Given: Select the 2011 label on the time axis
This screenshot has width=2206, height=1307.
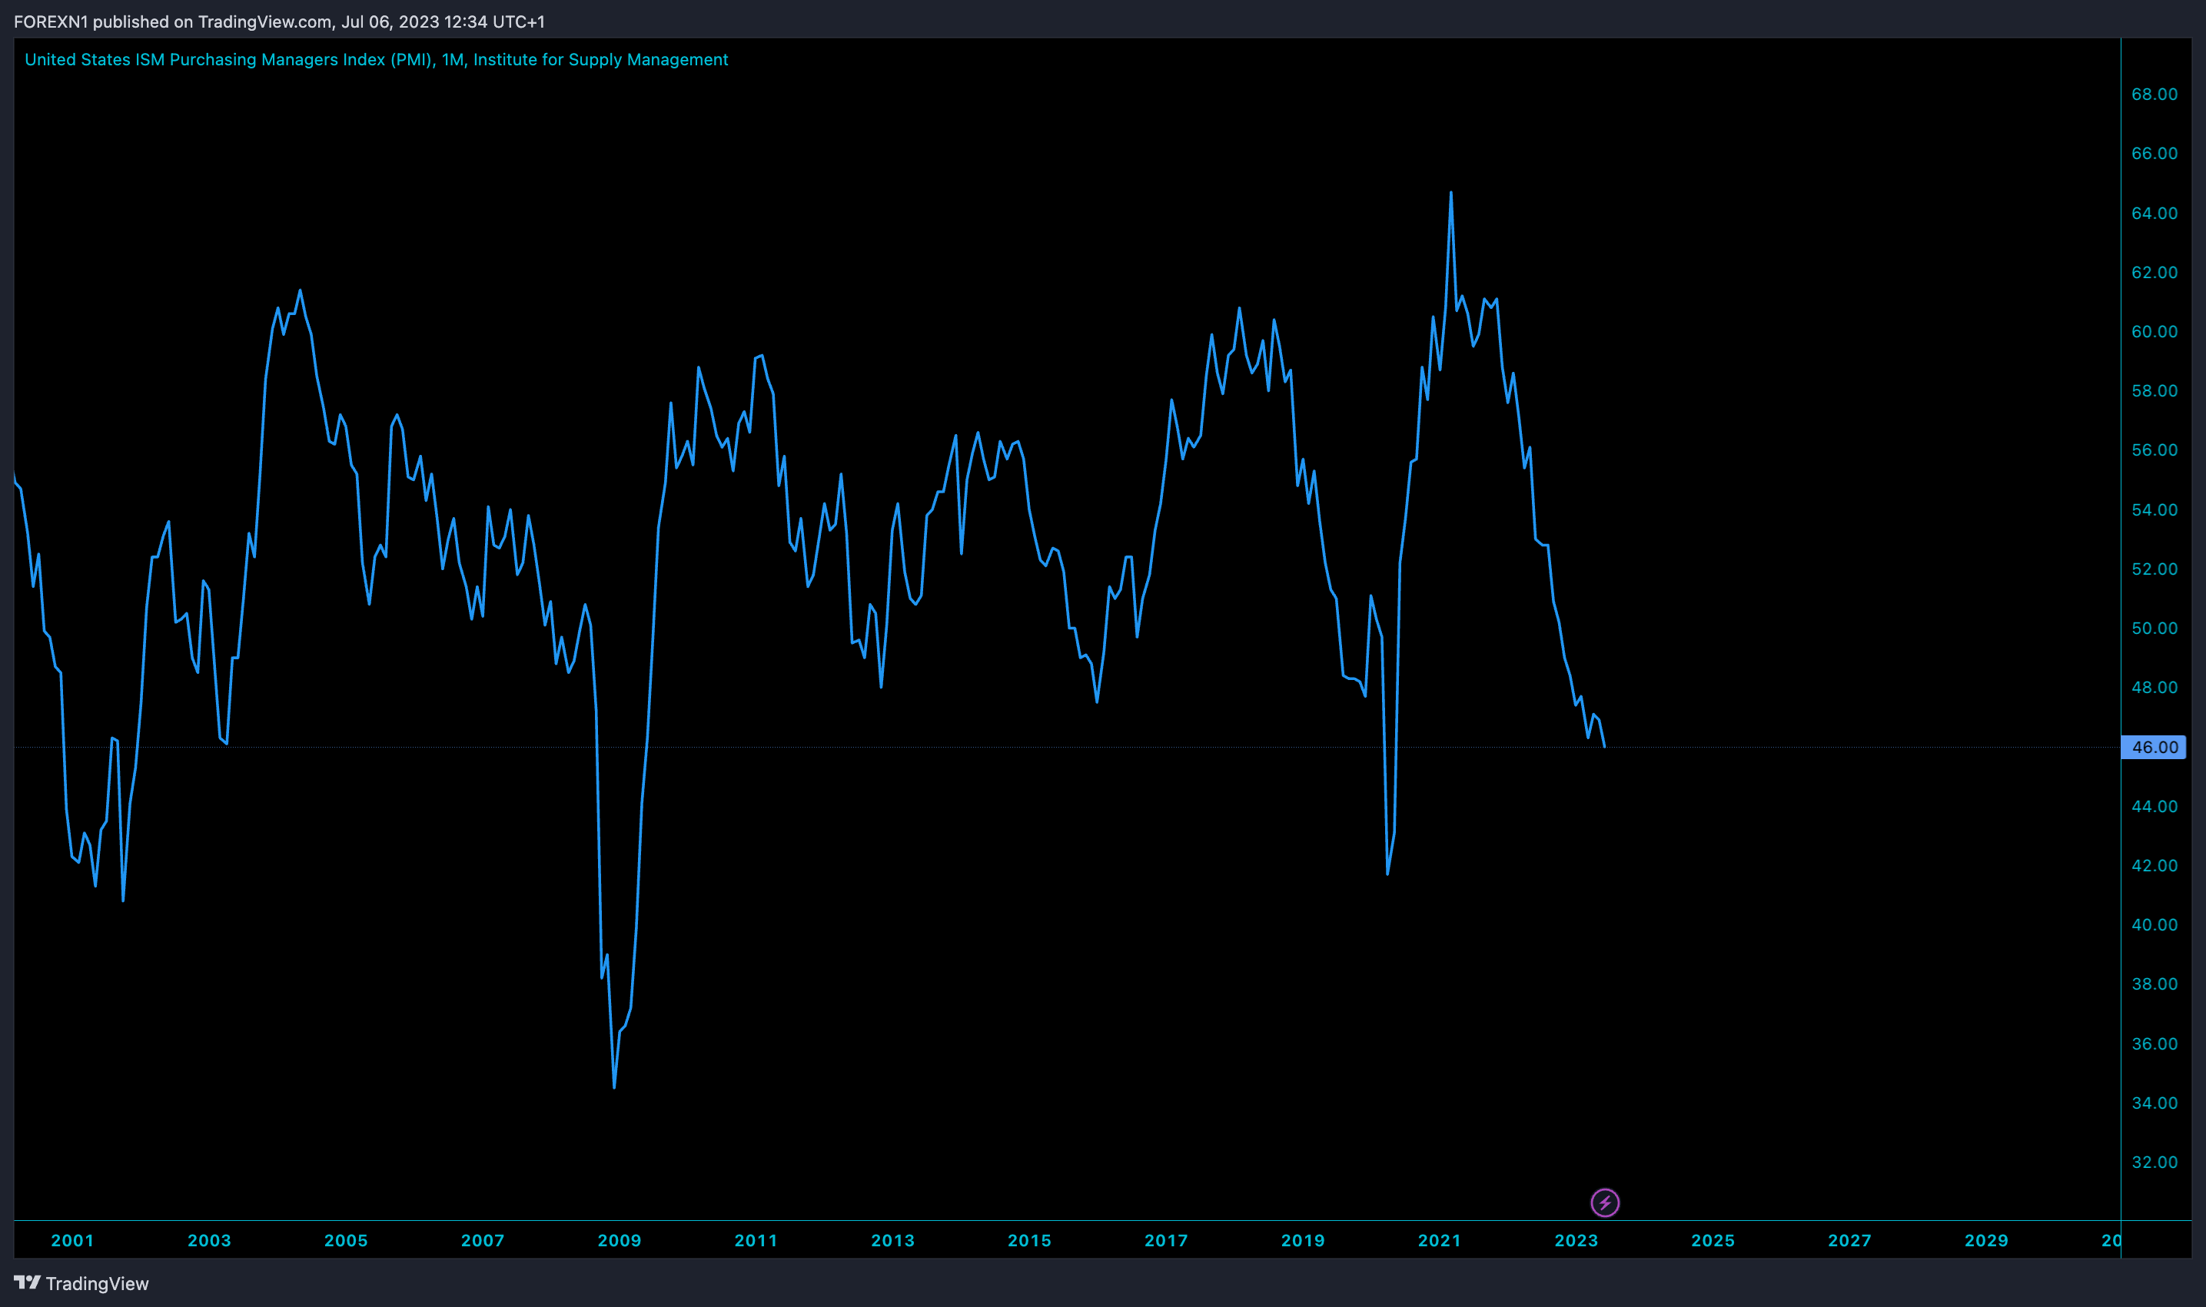Looking at the screenshot, I should click(756, 1240).
